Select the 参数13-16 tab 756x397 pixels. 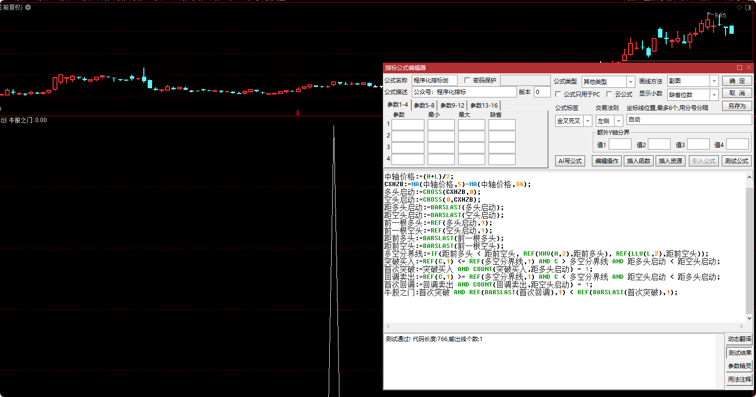click(x=484, y=105)
